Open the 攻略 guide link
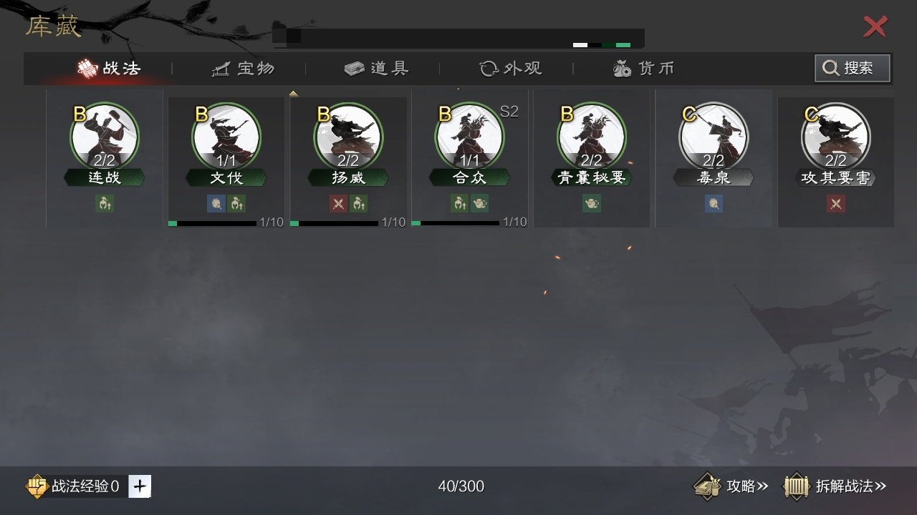This screenshot has height=515, width=917. (x=731, y=486)
